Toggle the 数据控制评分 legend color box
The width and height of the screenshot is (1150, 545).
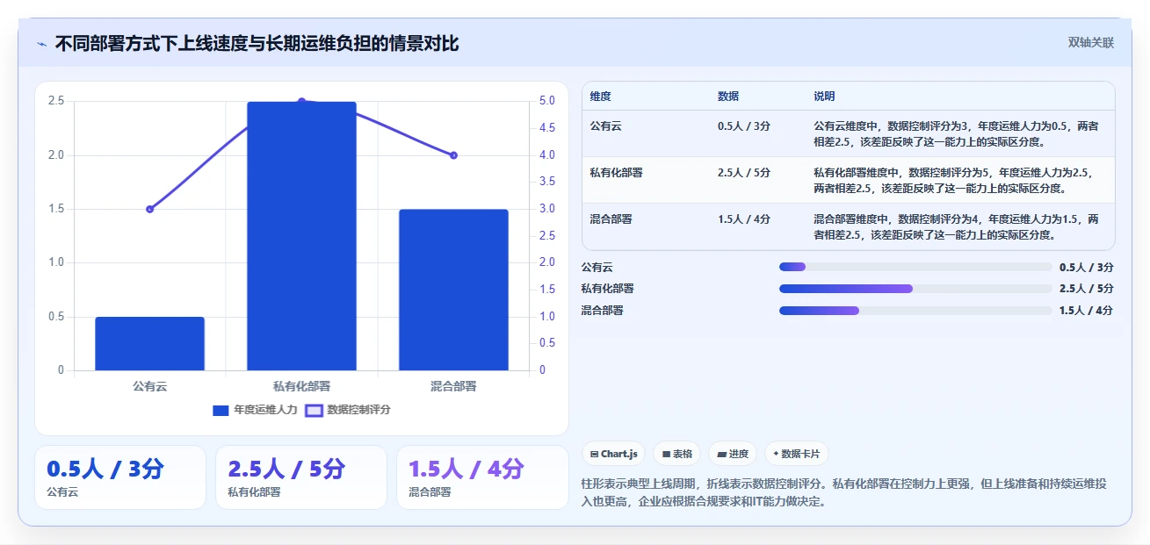pos(314,410)
